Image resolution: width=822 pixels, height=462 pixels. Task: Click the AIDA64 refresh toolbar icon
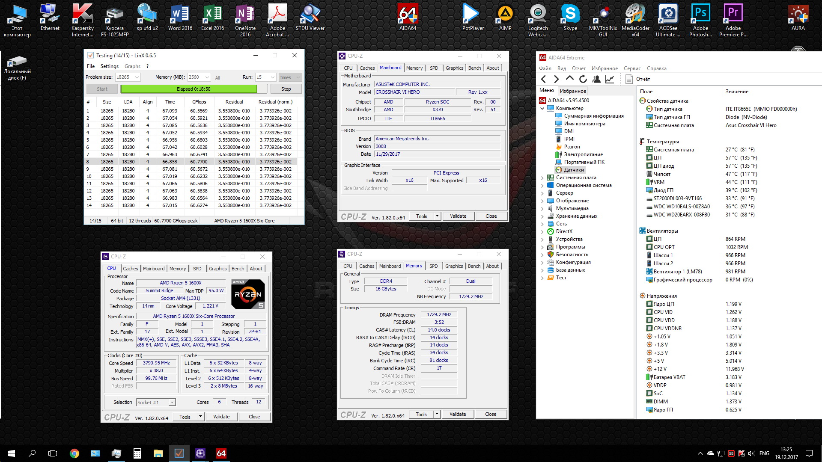583,79
